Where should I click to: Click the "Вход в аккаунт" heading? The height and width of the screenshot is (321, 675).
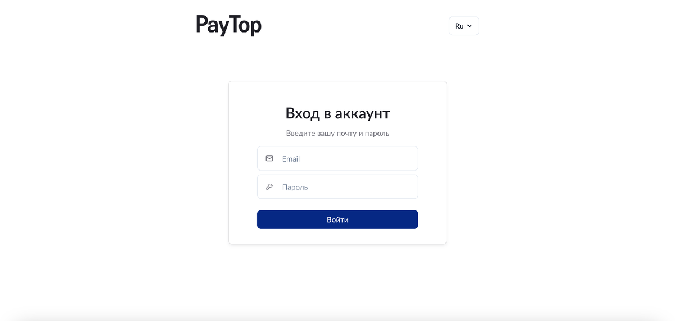pyautogui.click(x=337, y=113)
